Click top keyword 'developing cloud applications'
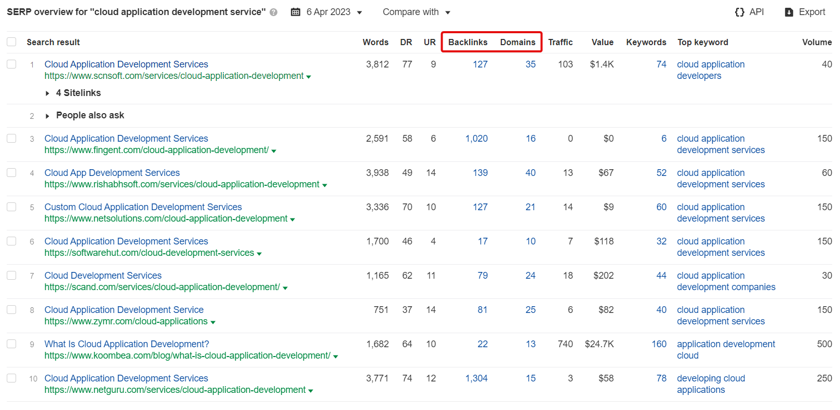 711,384
